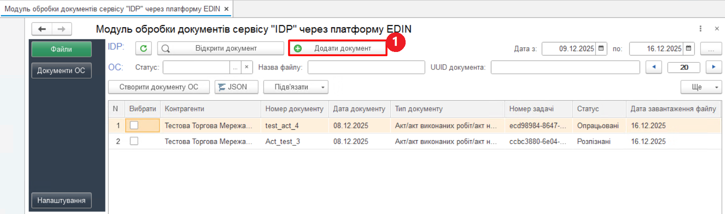Open calendar for the end date field
The width and height of the screenshot is (725, 214).
(x=689, y=48)
